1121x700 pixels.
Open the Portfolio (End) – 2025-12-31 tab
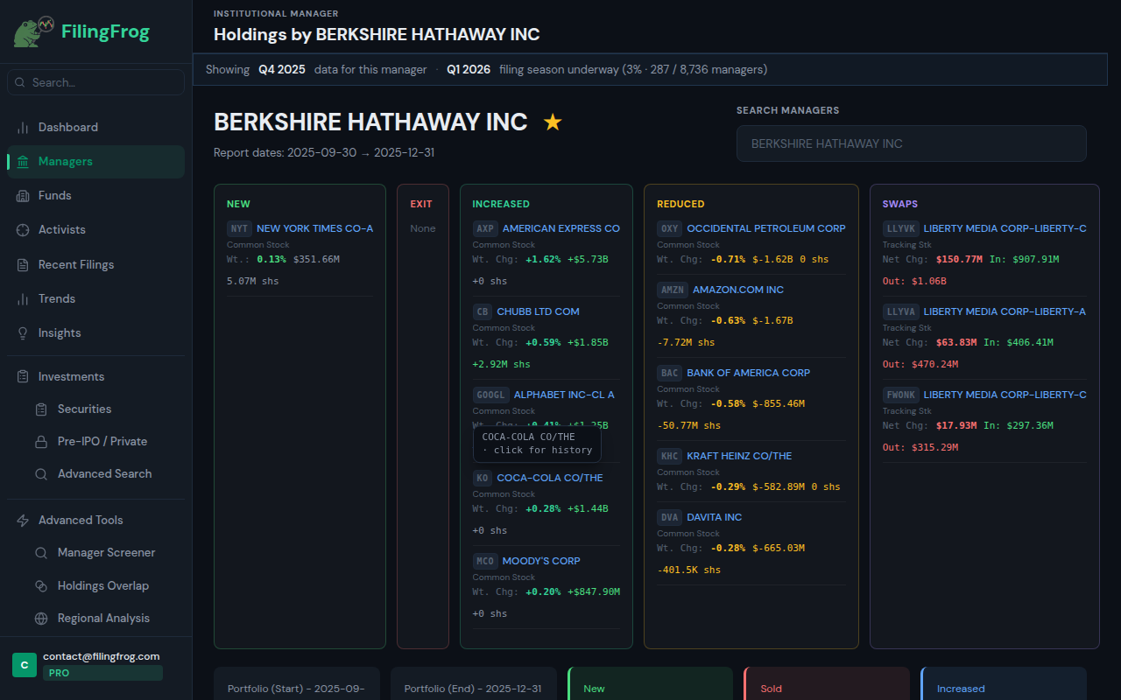coord(473,689)
